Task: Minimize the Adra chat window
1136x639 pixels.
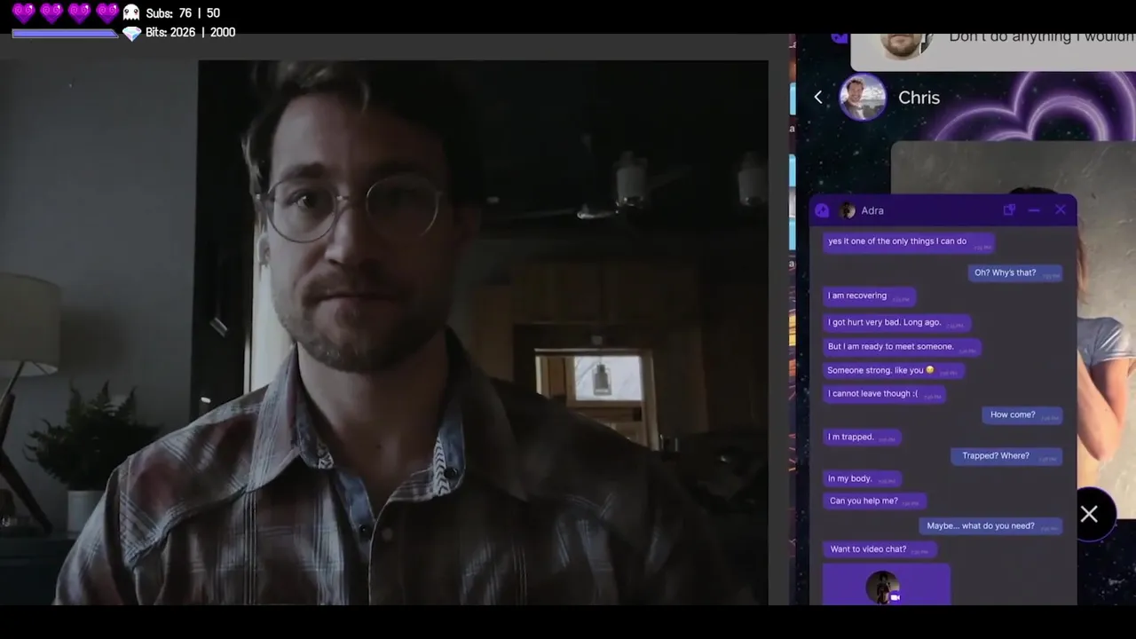Action: [1034, 210]
